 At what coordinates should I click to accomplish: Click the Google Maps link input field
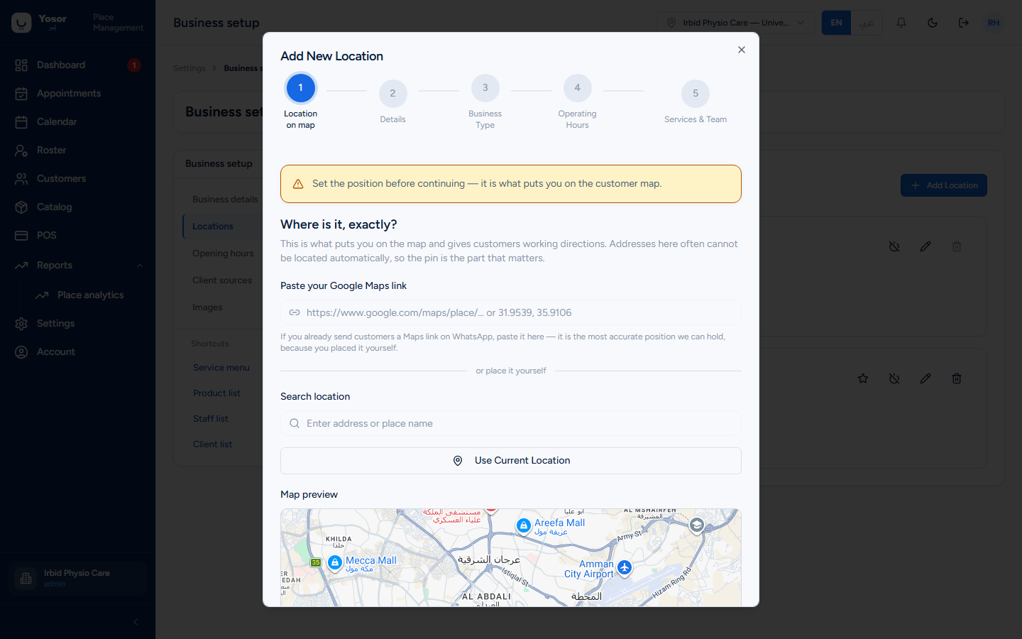coord(511,312)
